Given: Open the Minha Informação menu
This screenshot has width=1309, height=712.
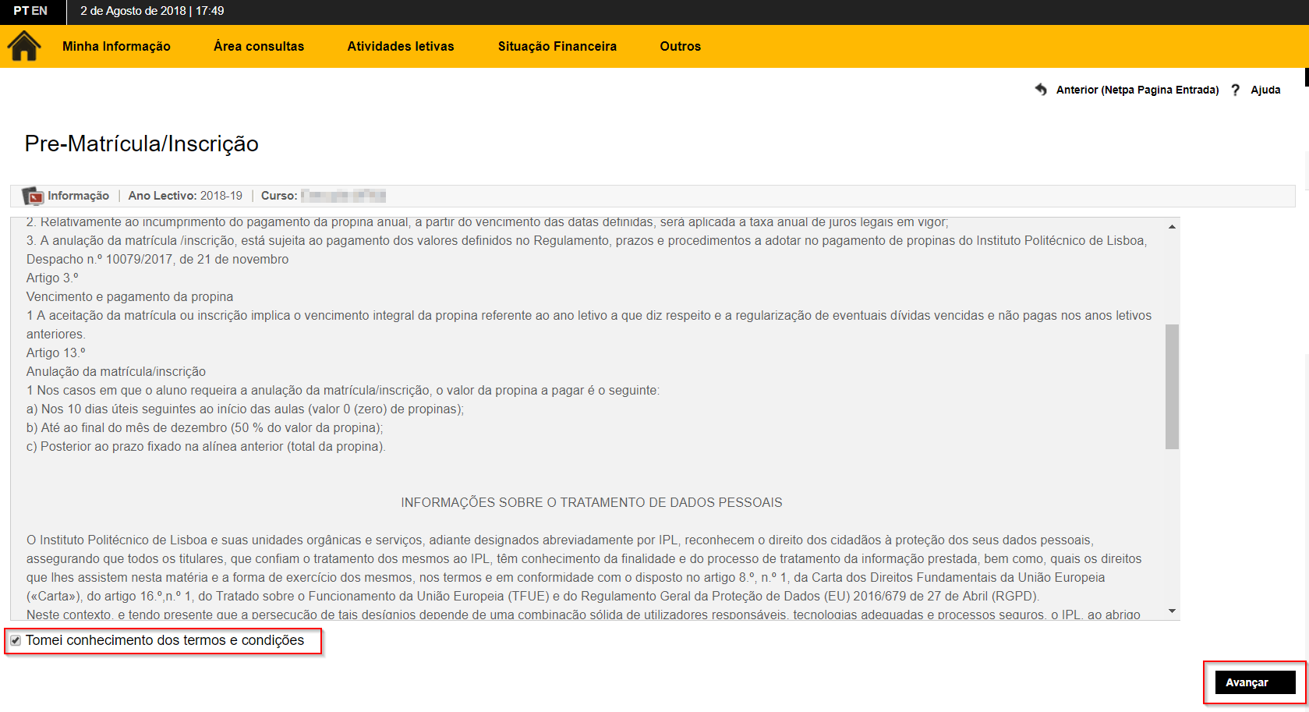Looking at the screenshot, I should click(x=116, y=46).
